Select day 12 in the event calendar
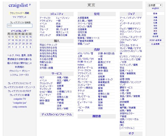 point(16,37)
